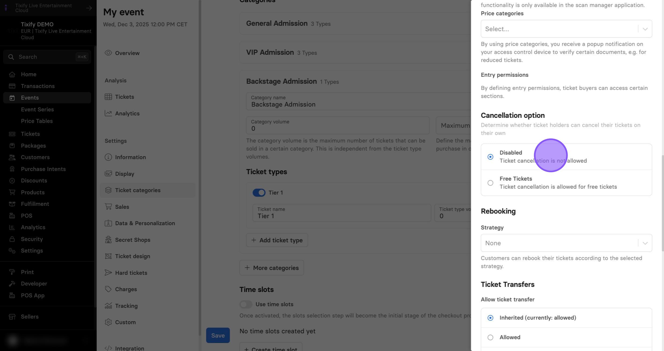Viewport: 664px width, 351px height.
Task: Click the Hard tickets paper-plane icon
Action: (x=108, y=273)
